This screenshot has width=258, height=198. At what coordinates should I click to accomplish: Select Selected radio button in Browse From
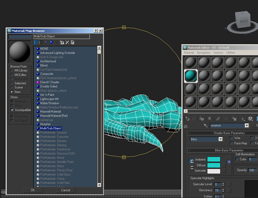point(12,83)
